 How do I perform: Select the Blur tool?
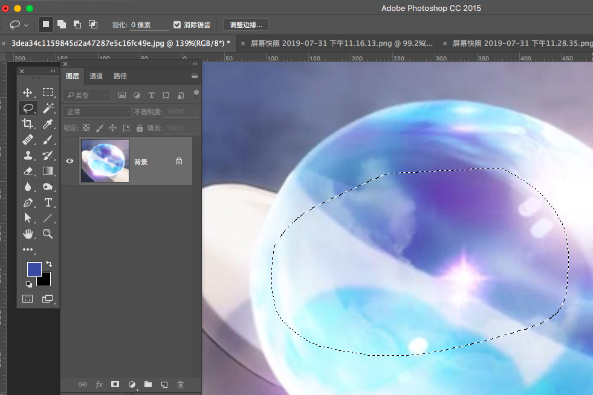coord(28,187)
